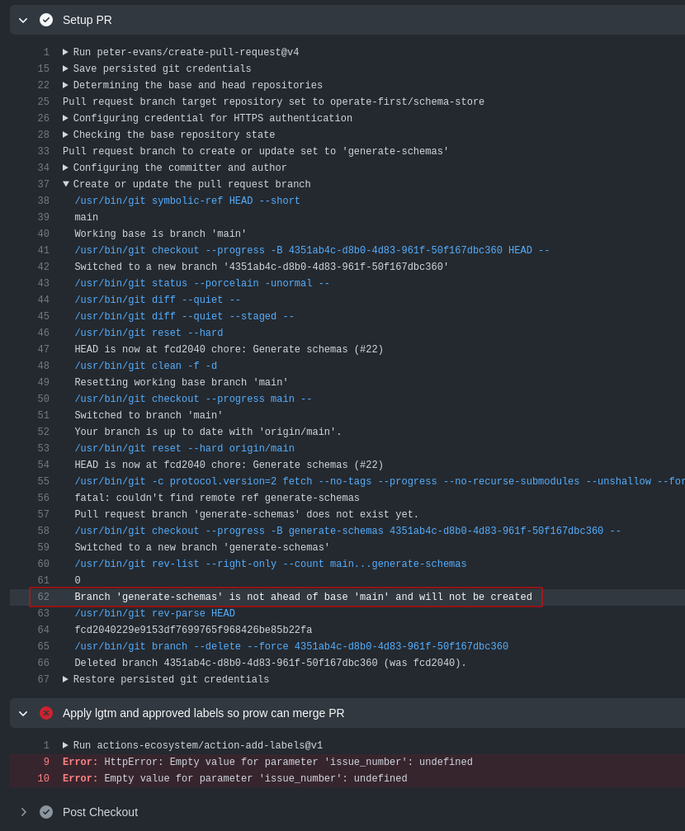Expand the Post Checkout section

[22, 812]
